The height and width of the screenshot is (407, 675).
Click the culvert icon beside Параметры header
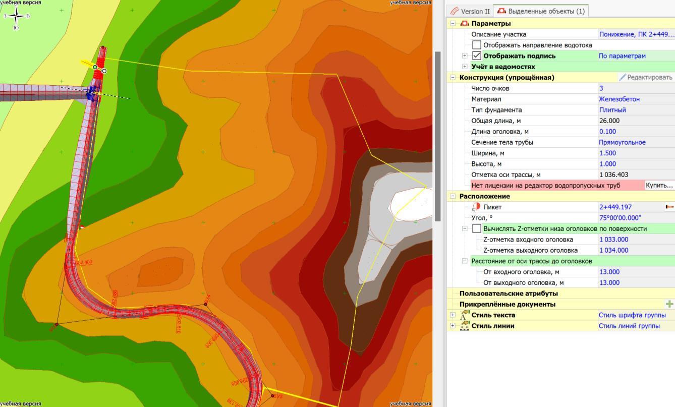tap(465, 23)
